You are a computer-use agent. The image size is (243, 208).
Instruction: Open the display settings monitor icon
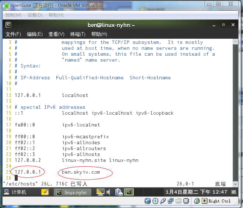(101, 192)
